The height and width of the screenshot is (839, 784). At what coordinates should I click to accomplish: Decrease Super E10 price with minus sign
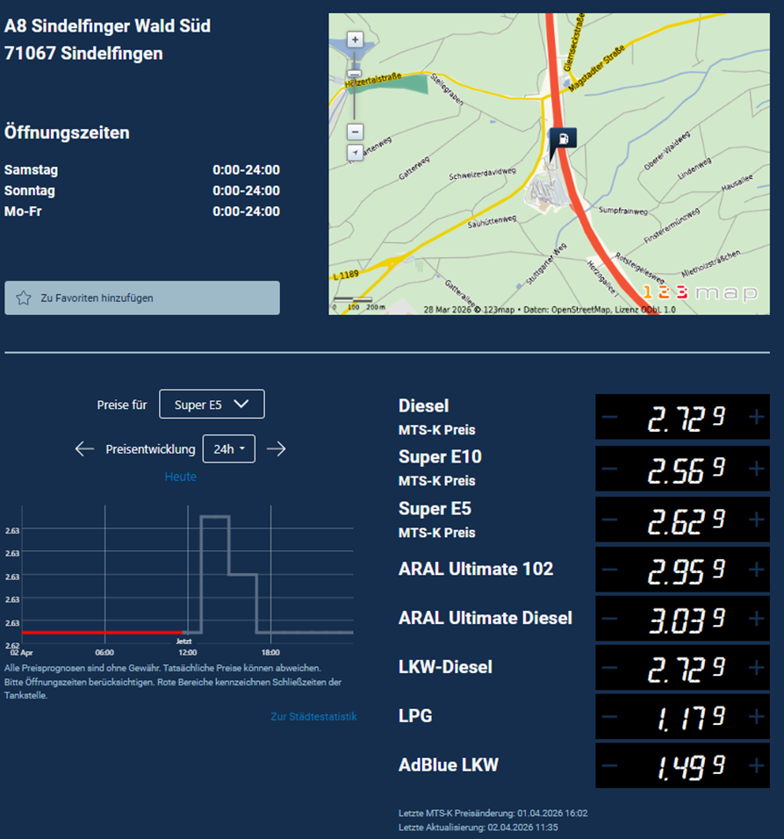[610, 470]
